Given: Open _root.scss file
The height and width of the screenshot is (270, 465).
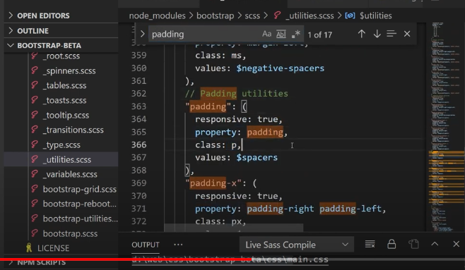Looking at the screenshot, I should coord(61,56).
